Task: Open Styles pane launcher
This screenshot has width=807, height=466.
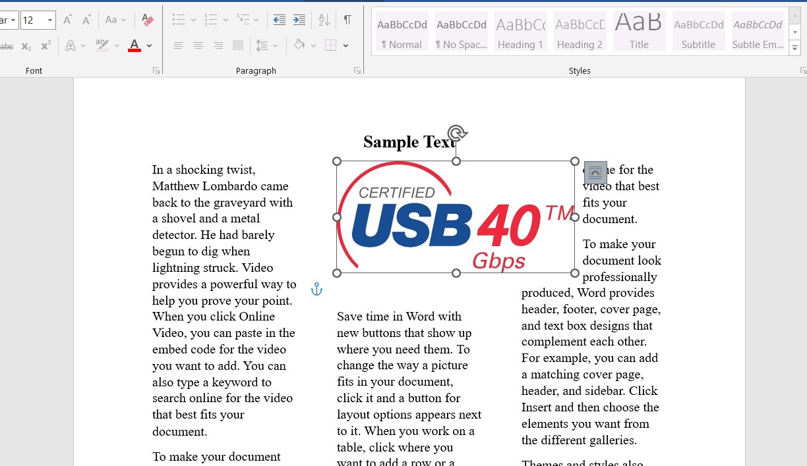Action: click(803, 70)
